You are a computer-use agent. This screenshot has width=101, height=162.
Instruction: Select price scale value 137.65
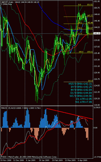tap(97, 47)
